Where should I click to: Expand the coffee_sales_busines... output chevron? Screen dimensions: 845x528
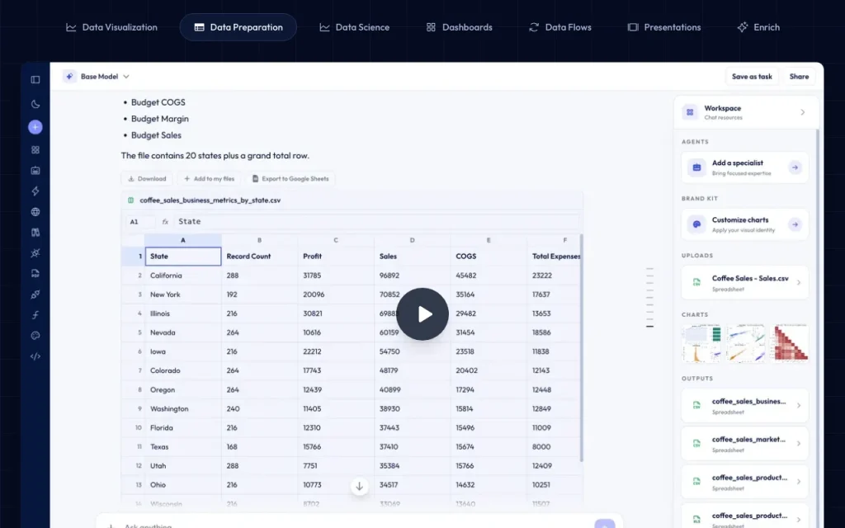(x=799, y=406)
